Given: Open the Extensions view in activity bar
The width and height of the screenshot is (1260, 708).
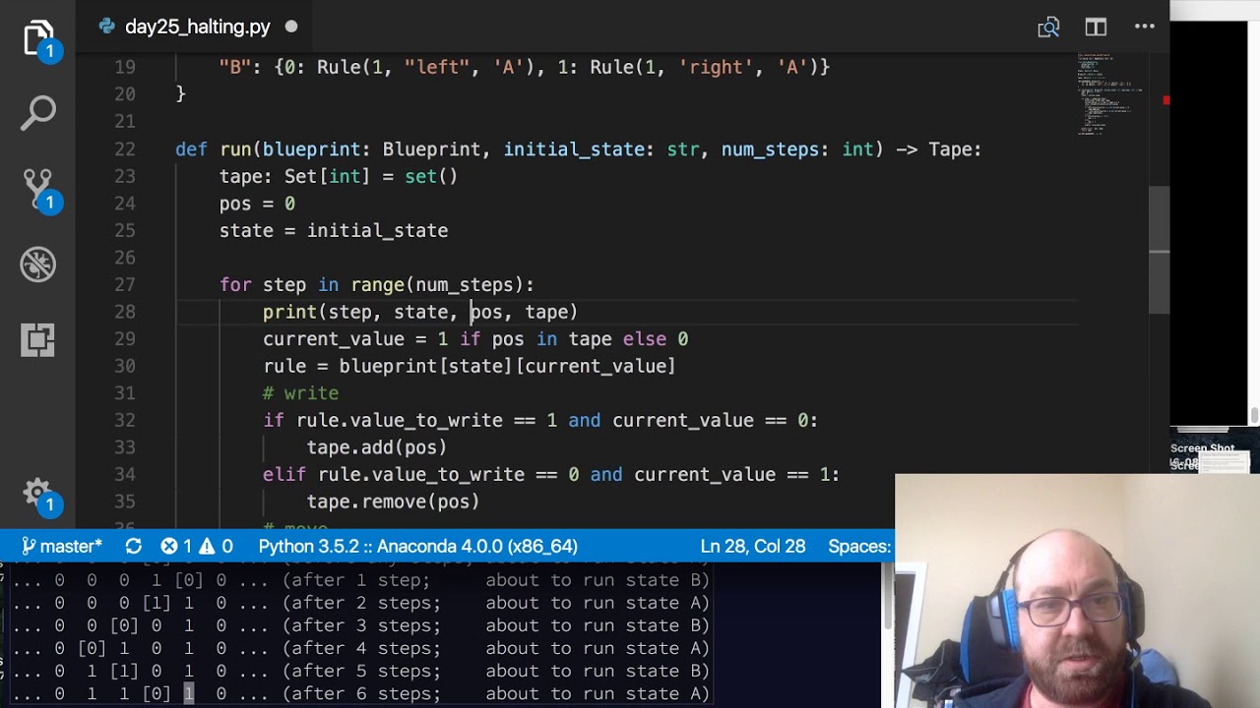Looking at the screenshot, I should coord(37,340).
